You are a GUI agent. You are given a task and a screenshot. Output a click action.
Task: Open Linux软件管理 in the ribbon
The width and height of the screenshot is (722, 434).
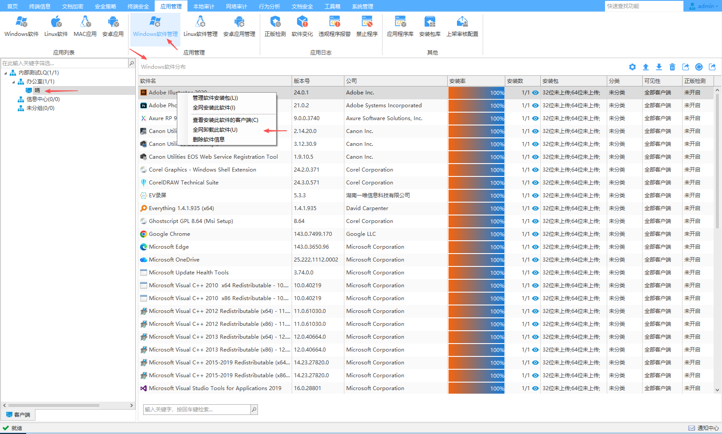[x=200, y=26]
